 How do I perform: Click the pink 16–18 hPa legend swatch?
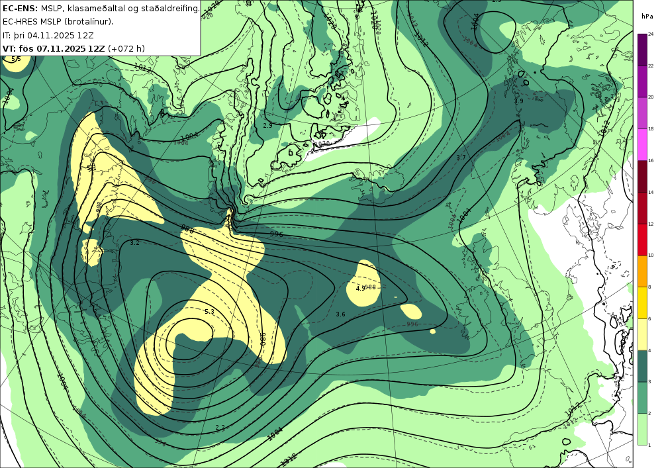click(642, 144)
